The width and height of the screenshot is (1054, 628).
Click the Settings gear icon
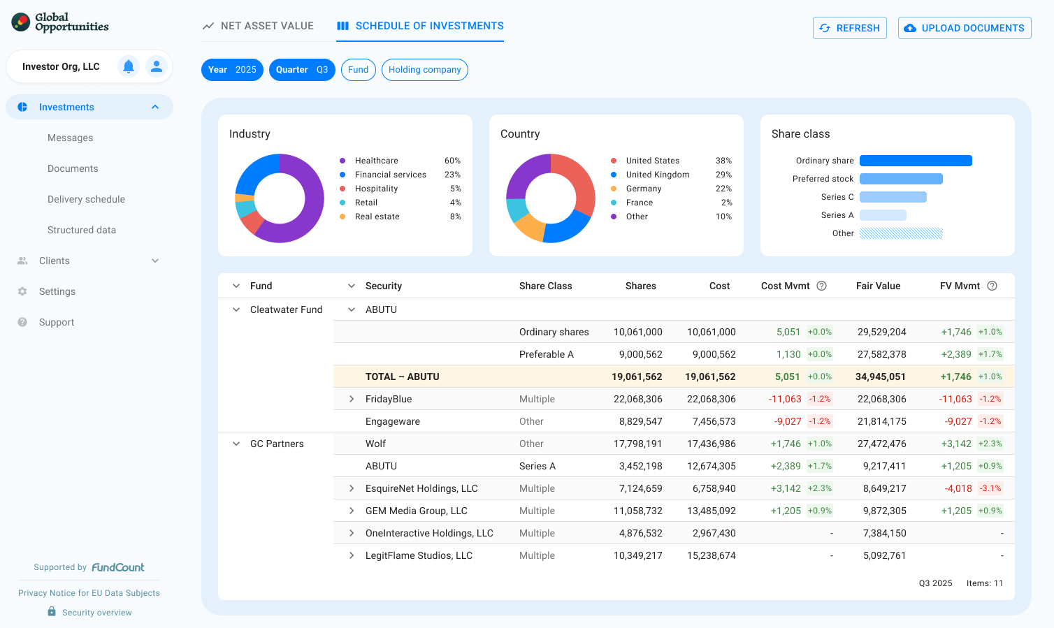point(22,291)
